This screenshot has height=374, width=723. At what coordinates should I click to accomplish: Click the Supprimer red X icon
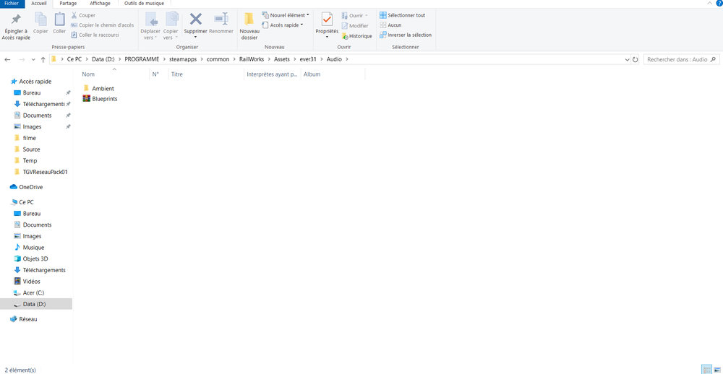tap(196, 19)
